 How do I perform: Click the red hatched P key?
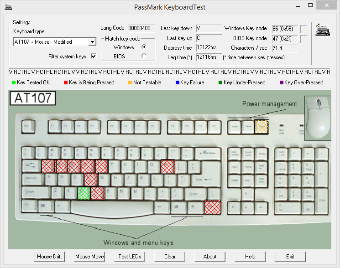[x=168, y=166]
